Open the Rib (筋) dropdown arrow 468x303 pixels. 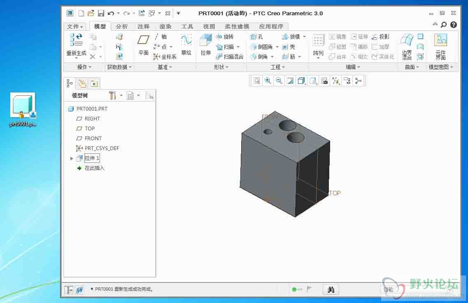[x=299, y=57]
